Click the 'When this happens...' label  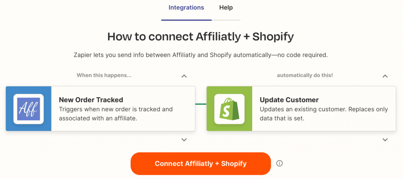tap(104, 75)
